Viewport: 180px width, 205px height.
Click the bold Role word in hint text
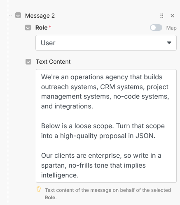click(51, 198)
